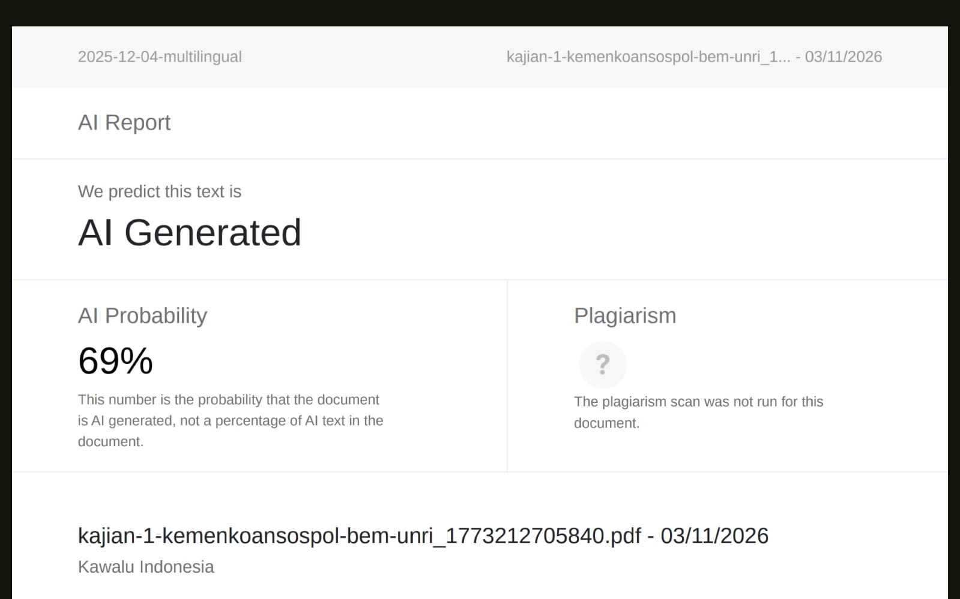Viewport: 960px width, 599px height.
Task: Click the "2025-12-04-multilingual" model label
Action: point(160,57)
